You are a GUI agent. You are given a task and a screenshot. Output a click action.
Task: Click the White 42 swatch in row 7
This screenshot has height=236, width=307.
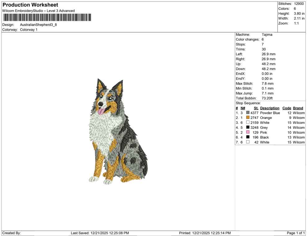248,142
